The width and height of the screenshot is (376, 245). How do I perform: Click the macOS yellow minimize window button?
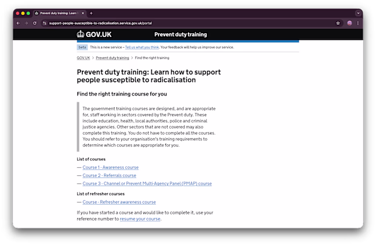(x=23, y=13)
